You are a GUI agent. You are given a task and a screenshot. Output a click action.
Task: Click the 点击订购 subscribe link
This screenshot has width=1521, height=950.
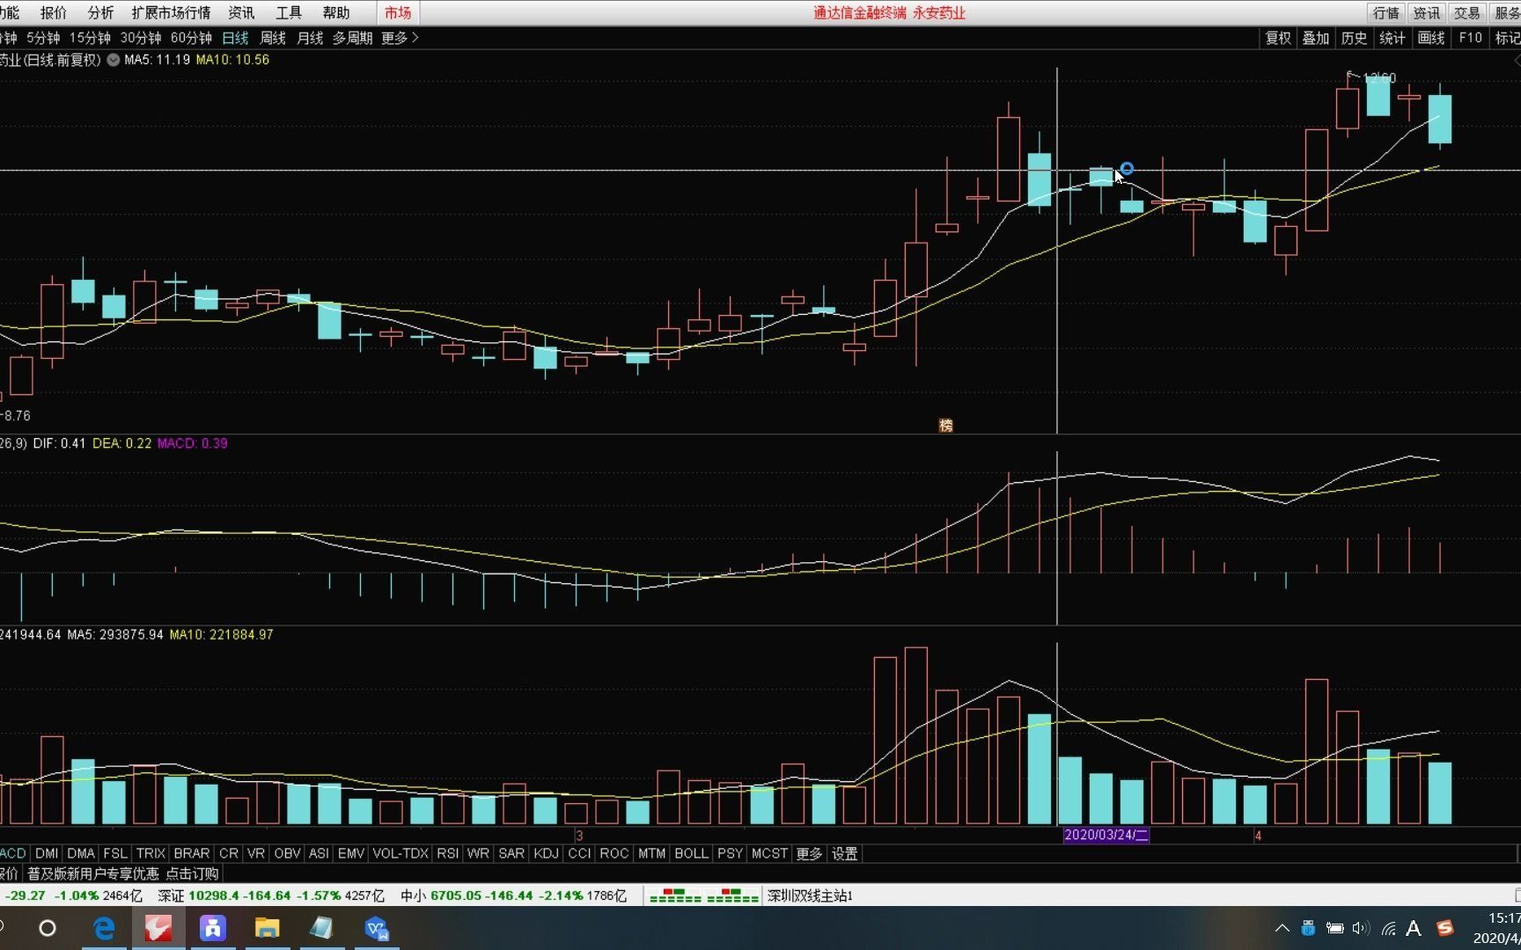coord(192,873)
